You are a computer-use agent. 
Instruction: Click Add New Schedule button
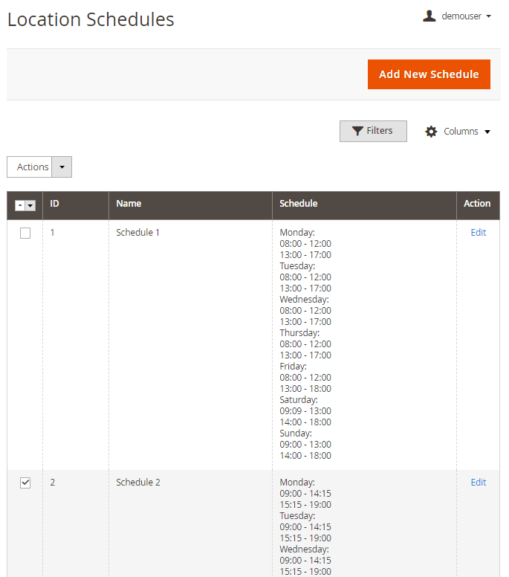coord(429,74)
